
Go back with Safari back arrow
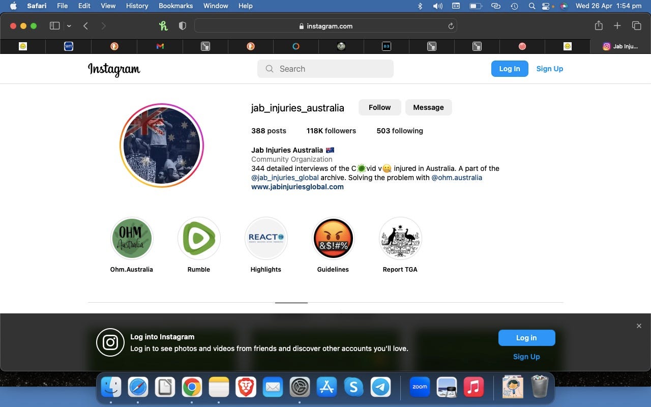coord(85,26)
